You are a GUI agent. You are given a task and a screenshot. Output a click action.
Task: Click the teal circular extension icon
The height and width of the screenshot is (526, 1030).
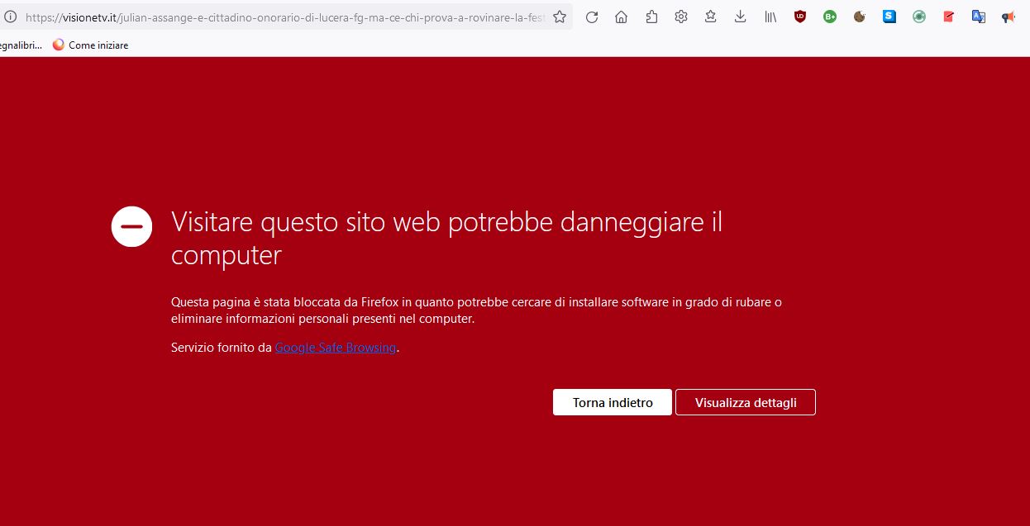(x=919, y=17)
